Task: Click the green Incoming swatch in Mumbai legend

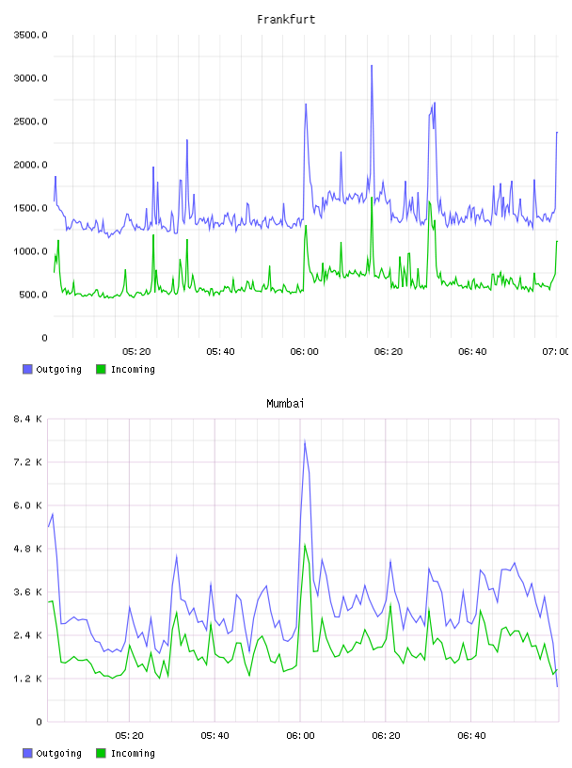Action: (101, 753)
